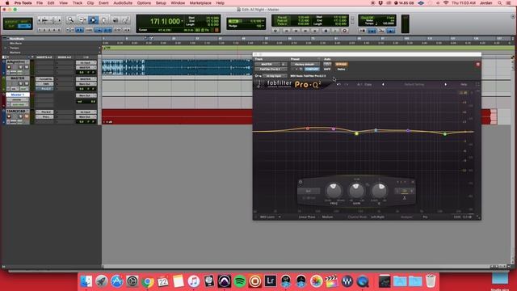Open the Marketplace menu
This screenshot has height=291, width=517.
200,3
